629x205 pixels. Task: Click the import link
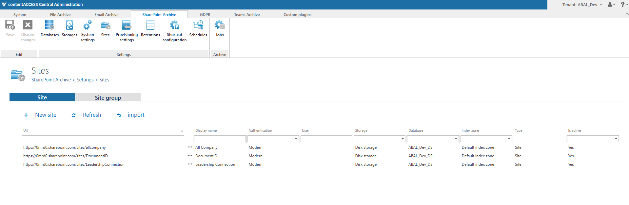[136, 115]
